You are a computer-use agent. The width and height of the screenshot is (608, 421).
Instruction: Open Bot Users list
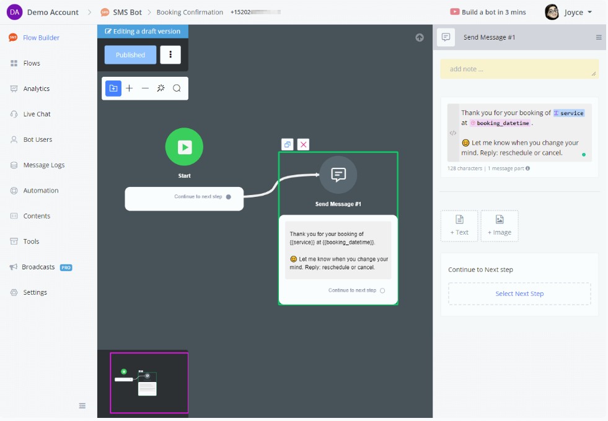tap(31, 139)
